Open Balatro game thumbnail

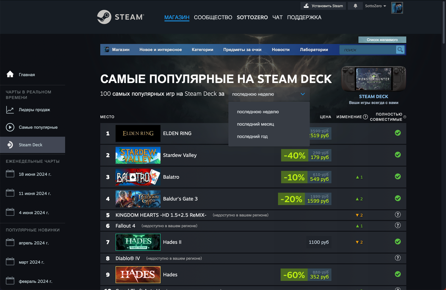138,177
